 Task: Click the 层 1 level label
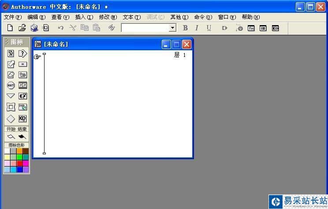pyautogui.click(x=180, y=55)
